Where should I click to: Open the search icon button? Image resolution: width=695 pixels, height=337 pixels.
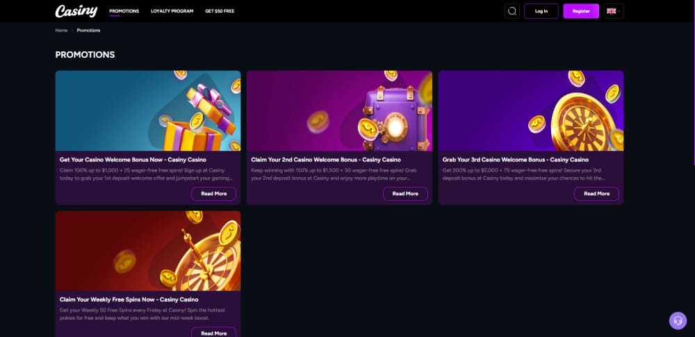[512, 11]
